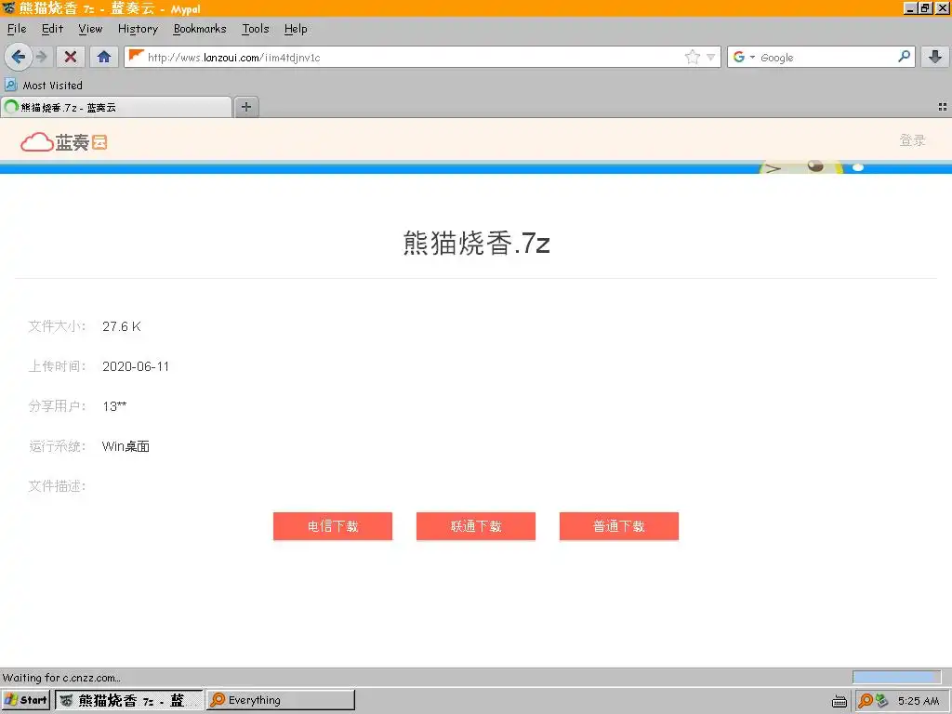Screen dimensions: 952x714
Task: Click the 文件描述 label
Action: point(57,485)
